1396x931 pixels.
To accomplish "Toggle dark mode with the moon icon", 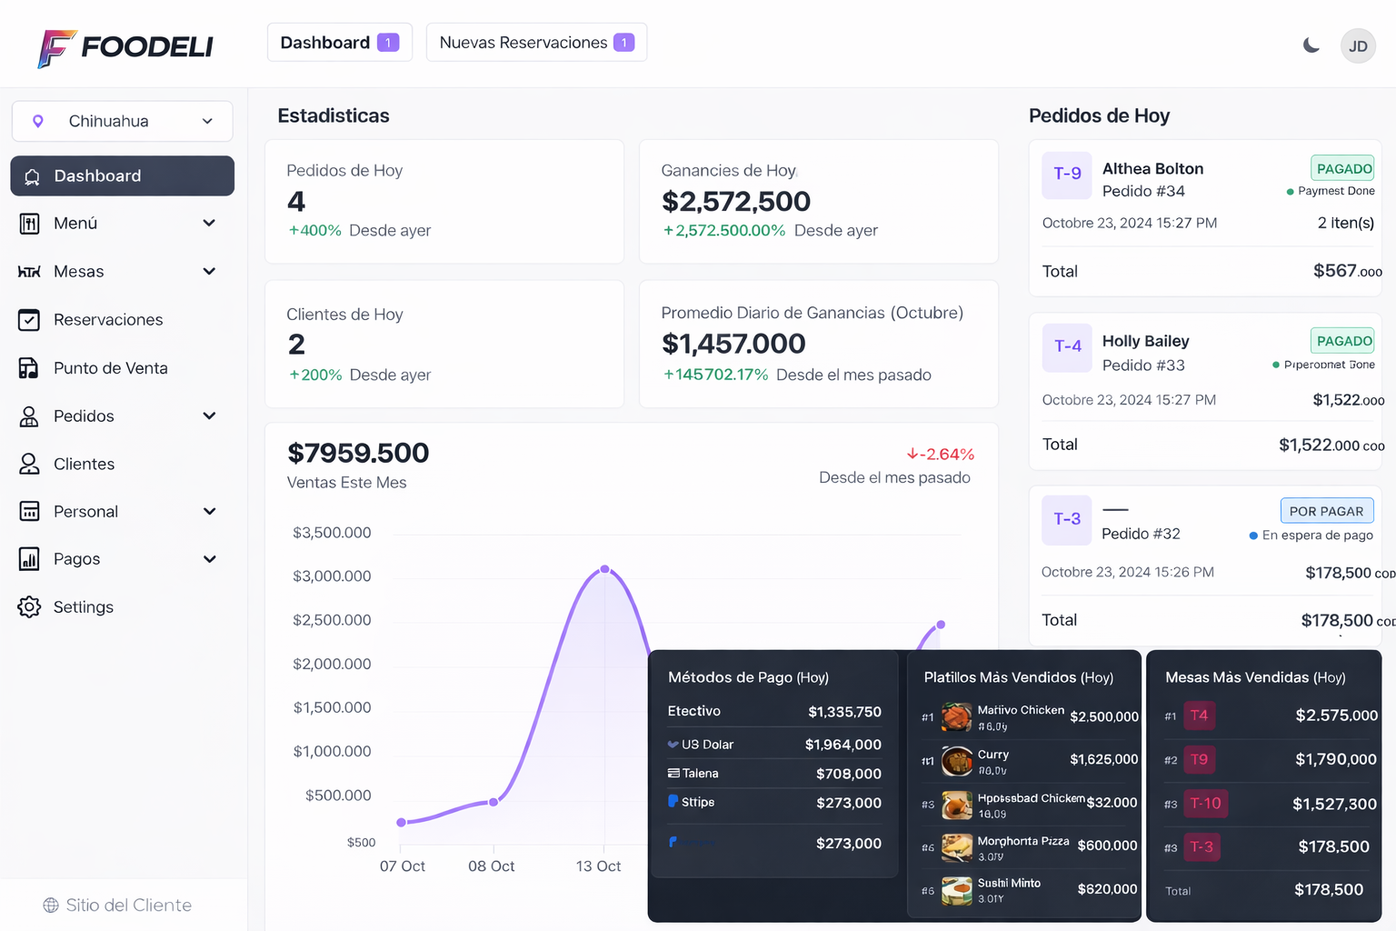I will click(x=1311, y=45).
